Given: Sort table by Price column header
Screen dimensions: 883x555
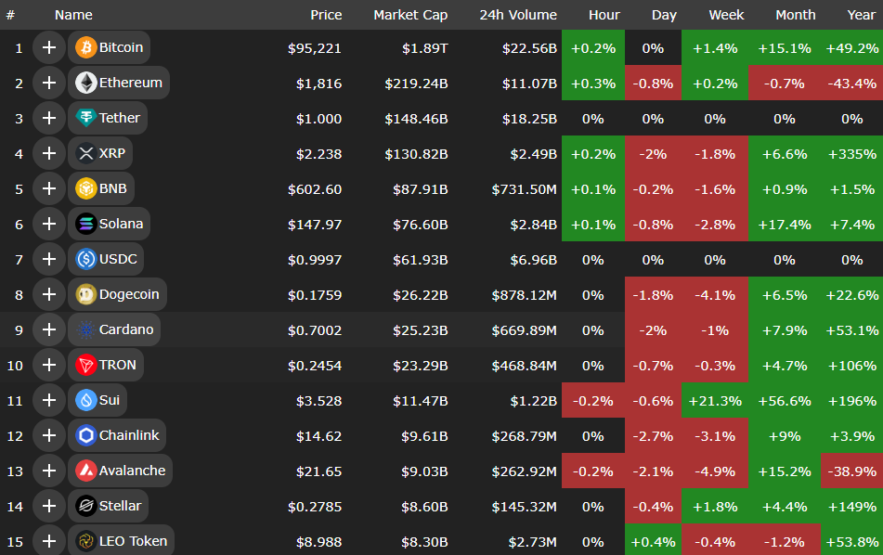Looking at the screenshot, I should (326, 15).
